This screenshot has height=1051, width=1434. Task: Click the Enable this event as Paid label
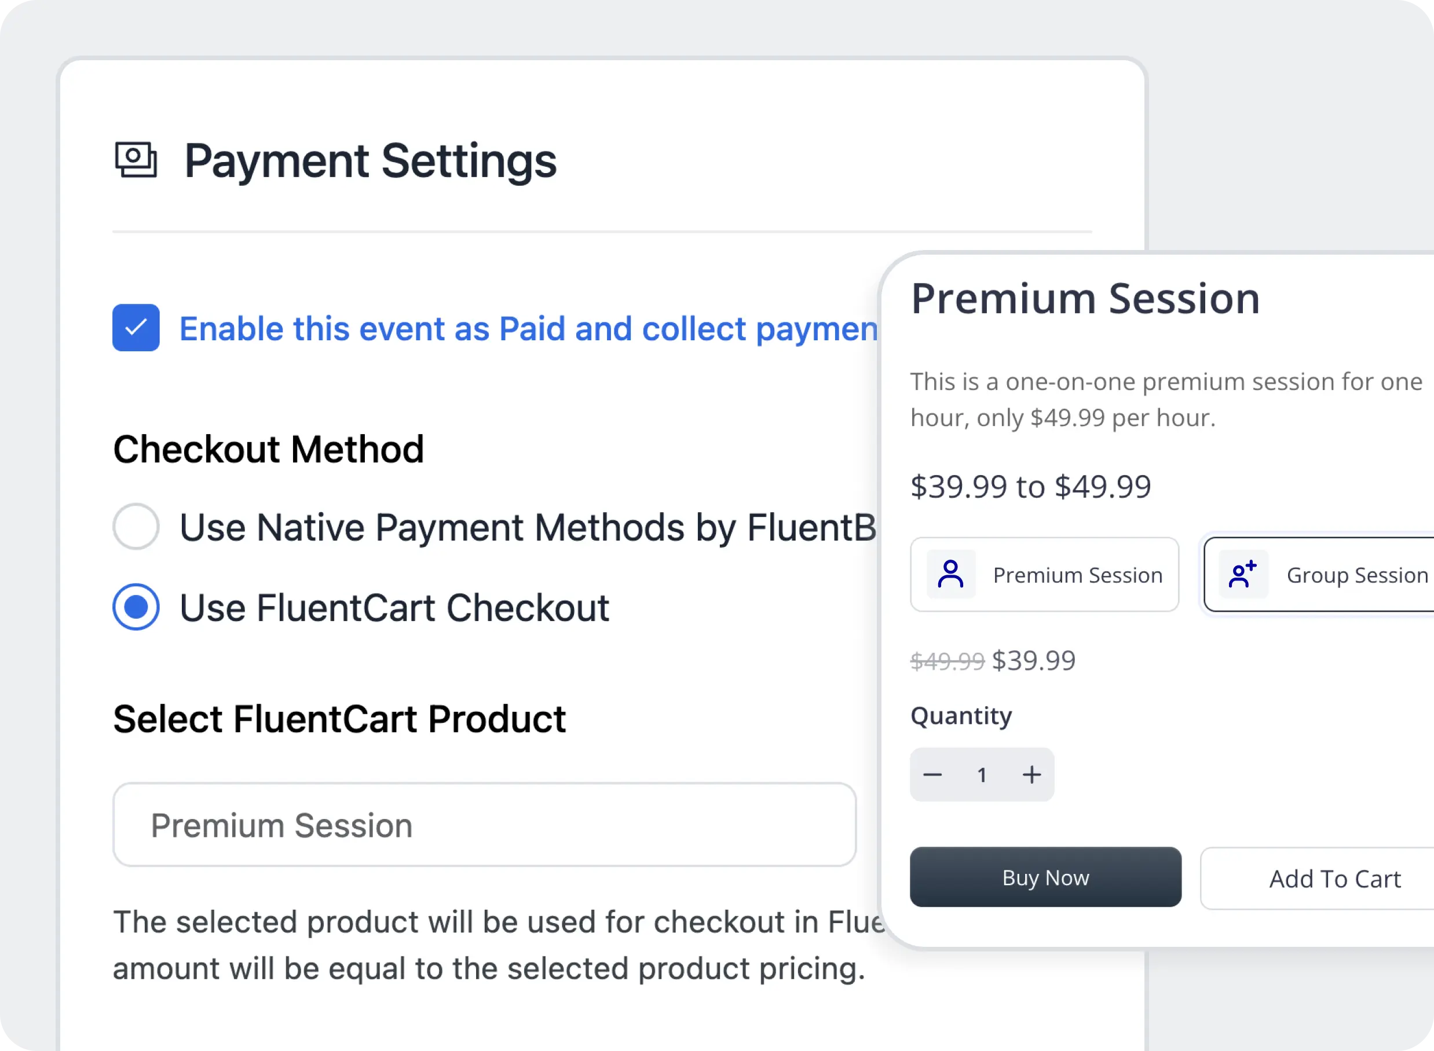528,328
